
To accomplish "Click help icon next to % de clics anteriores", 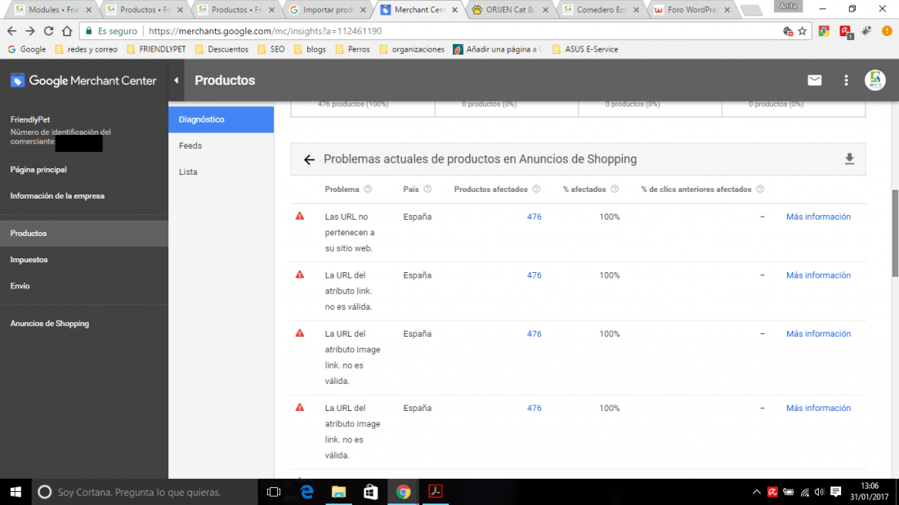I will 760,189.
